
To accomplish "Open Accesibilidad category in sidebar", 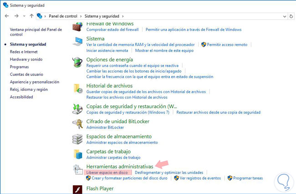I will (x=21, y=97).
